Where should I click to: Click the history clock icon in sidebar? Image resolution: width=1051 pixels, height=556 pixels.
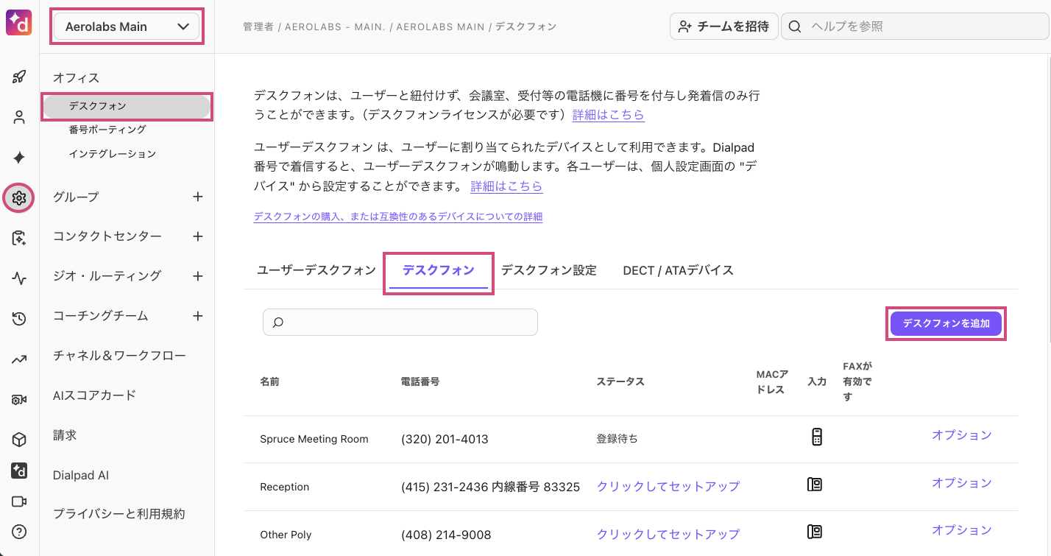click(x=19, y=319)
